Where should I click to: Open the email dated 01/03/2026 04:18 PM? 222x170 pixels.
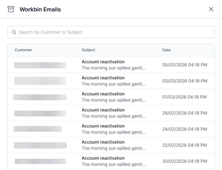click(x=111, y=97)
